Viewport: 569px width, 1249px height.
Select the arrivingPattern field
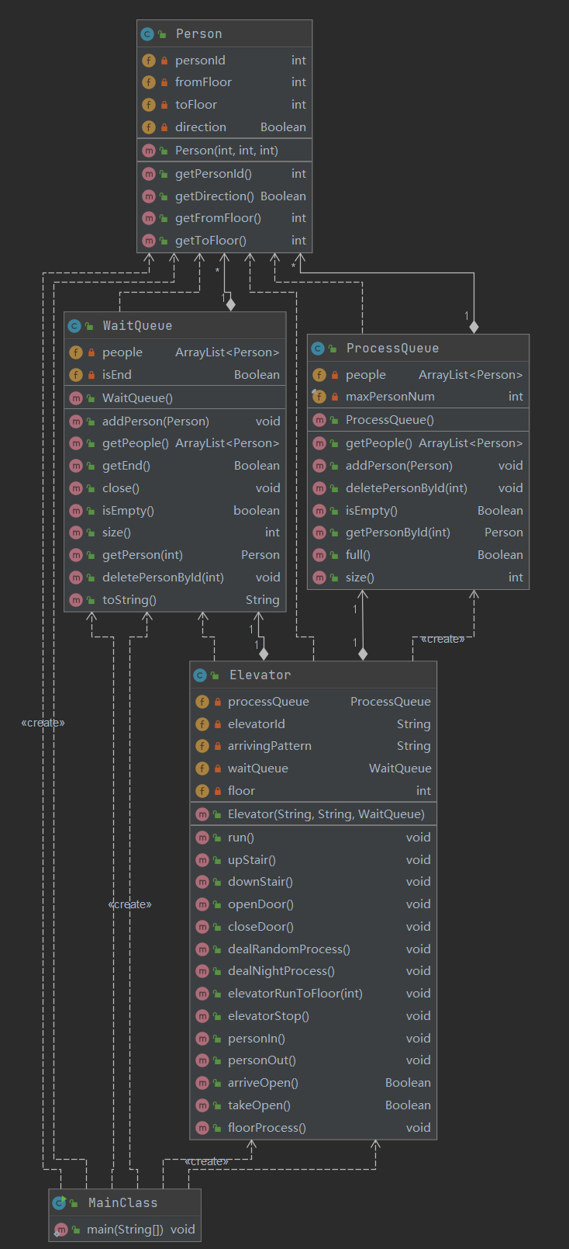pyautogui.click(x=269, y=746)
